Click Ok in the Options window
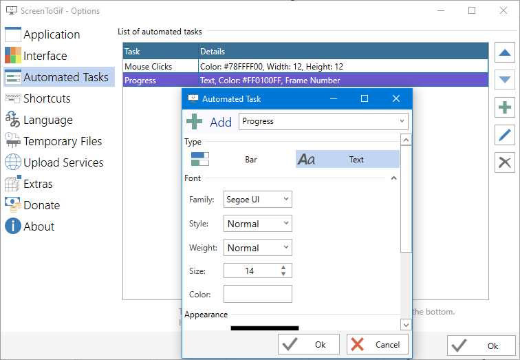The image size is (520, 360). (x=481, y=346)
